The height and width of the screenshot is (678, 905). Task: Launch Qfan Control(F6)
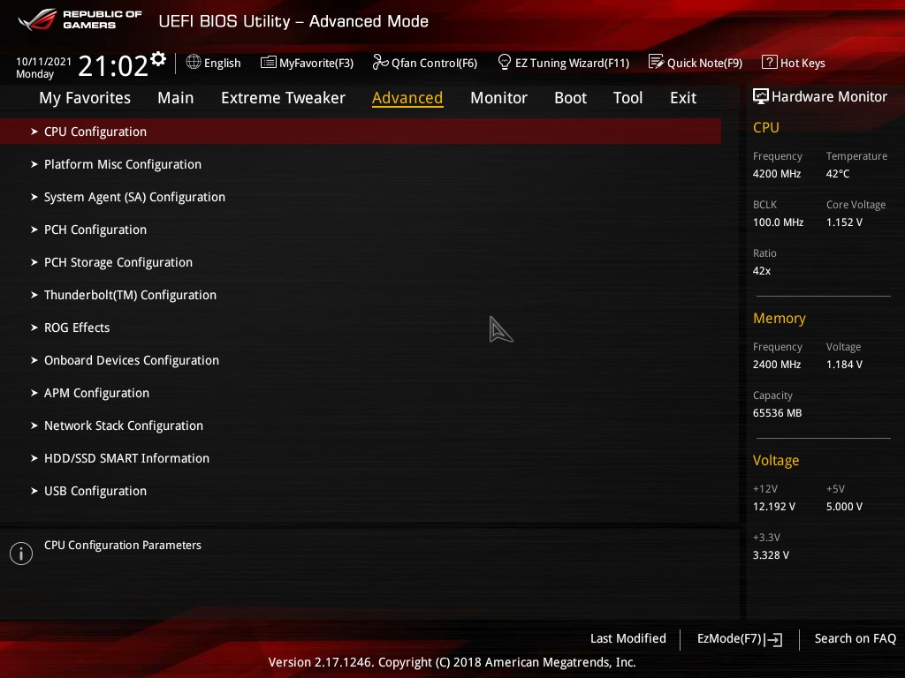[434, 63]
